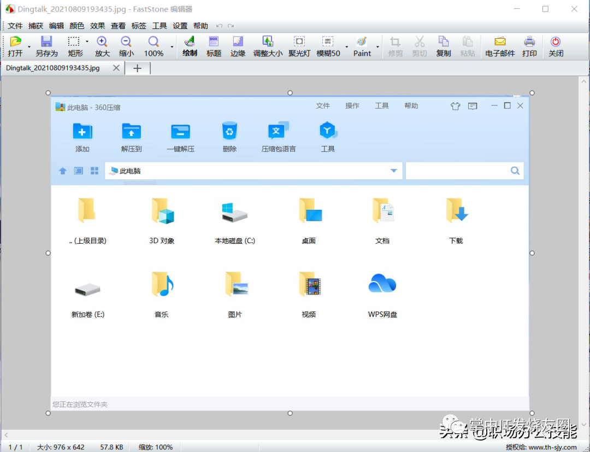Apply the 聚光灯 spotlight effect
590x452 pixels.
[299, 46]
